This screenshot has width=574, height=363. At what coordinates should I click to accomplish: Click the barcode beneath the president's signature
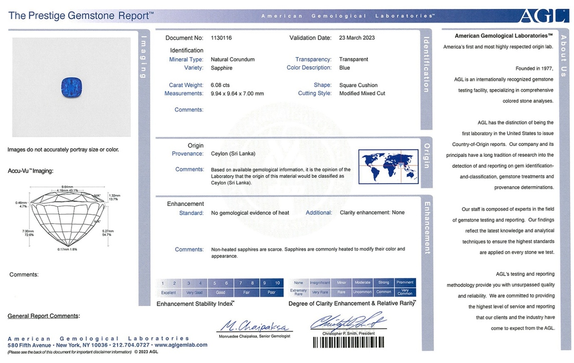348,343
